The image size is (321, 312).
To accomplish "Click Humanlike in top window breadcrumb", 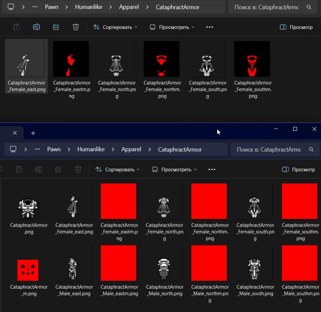I will coord(88,7).
